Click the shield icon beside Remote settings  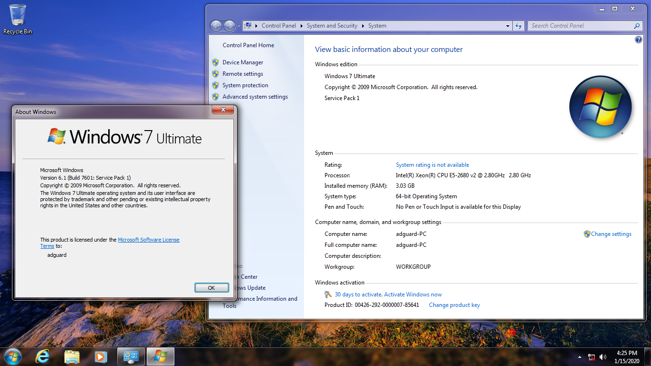click(215, 74)
